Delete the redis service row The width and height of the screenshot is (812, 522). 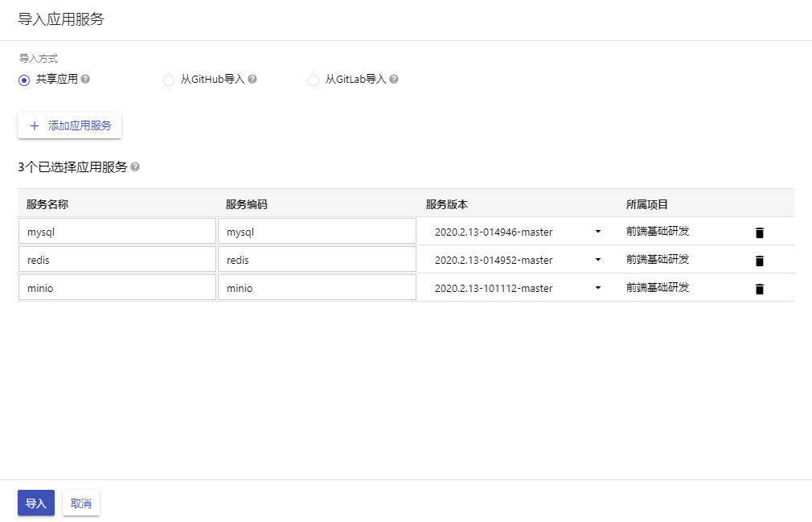click(x=759, y=261)
